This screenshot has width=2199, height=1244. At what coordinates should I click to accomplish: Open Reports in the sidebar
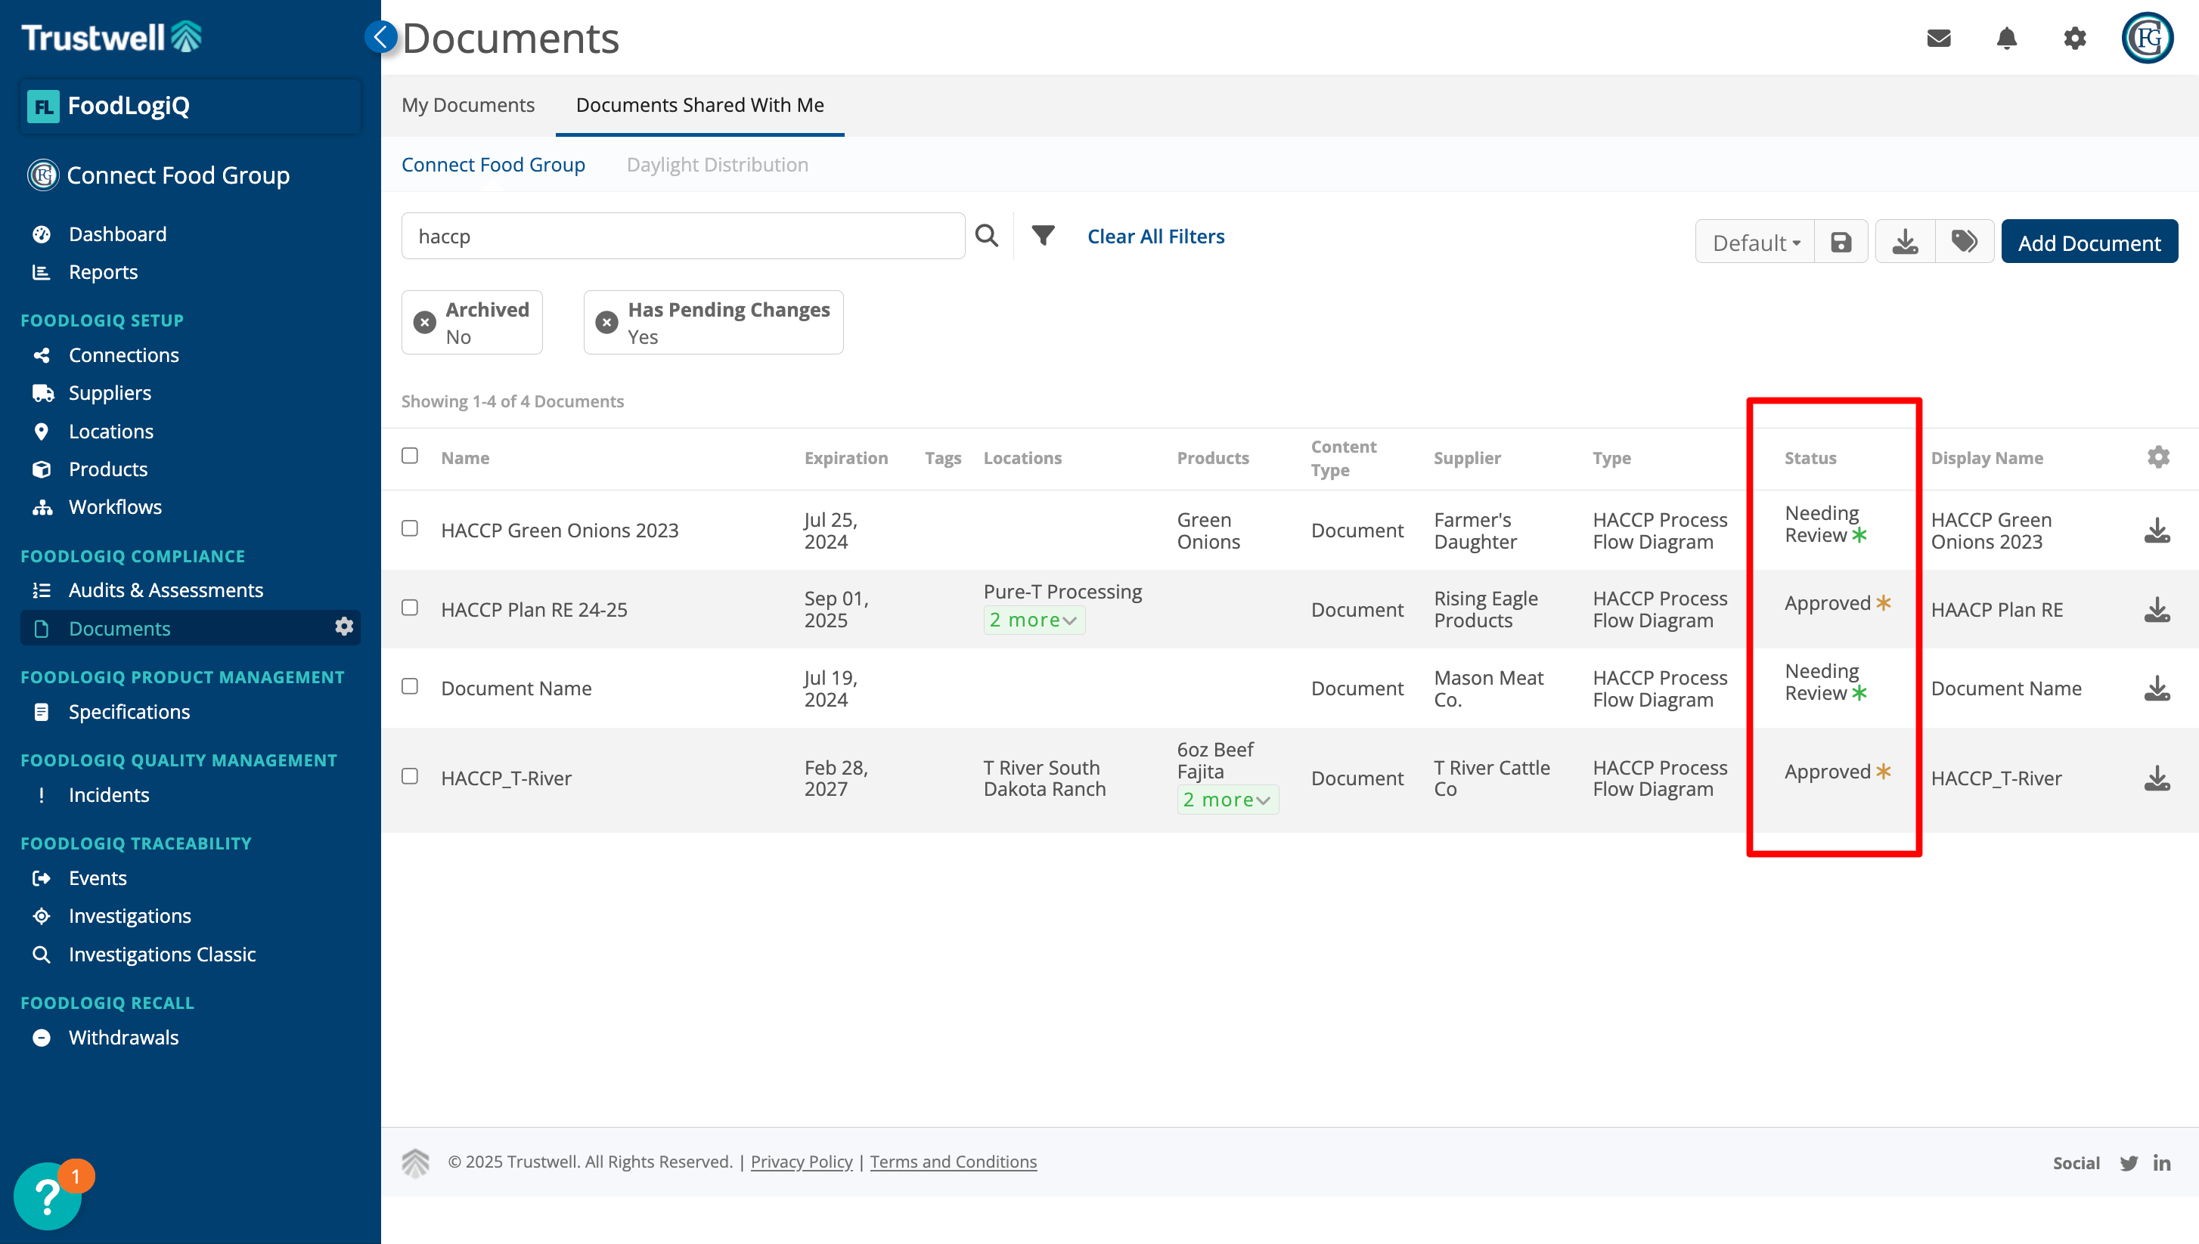pos(103,271)
